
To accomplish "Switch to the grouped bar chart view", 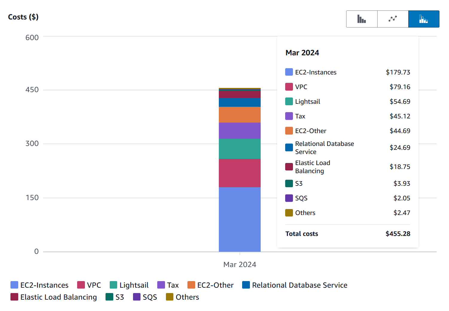I will [x=362, y=19].
